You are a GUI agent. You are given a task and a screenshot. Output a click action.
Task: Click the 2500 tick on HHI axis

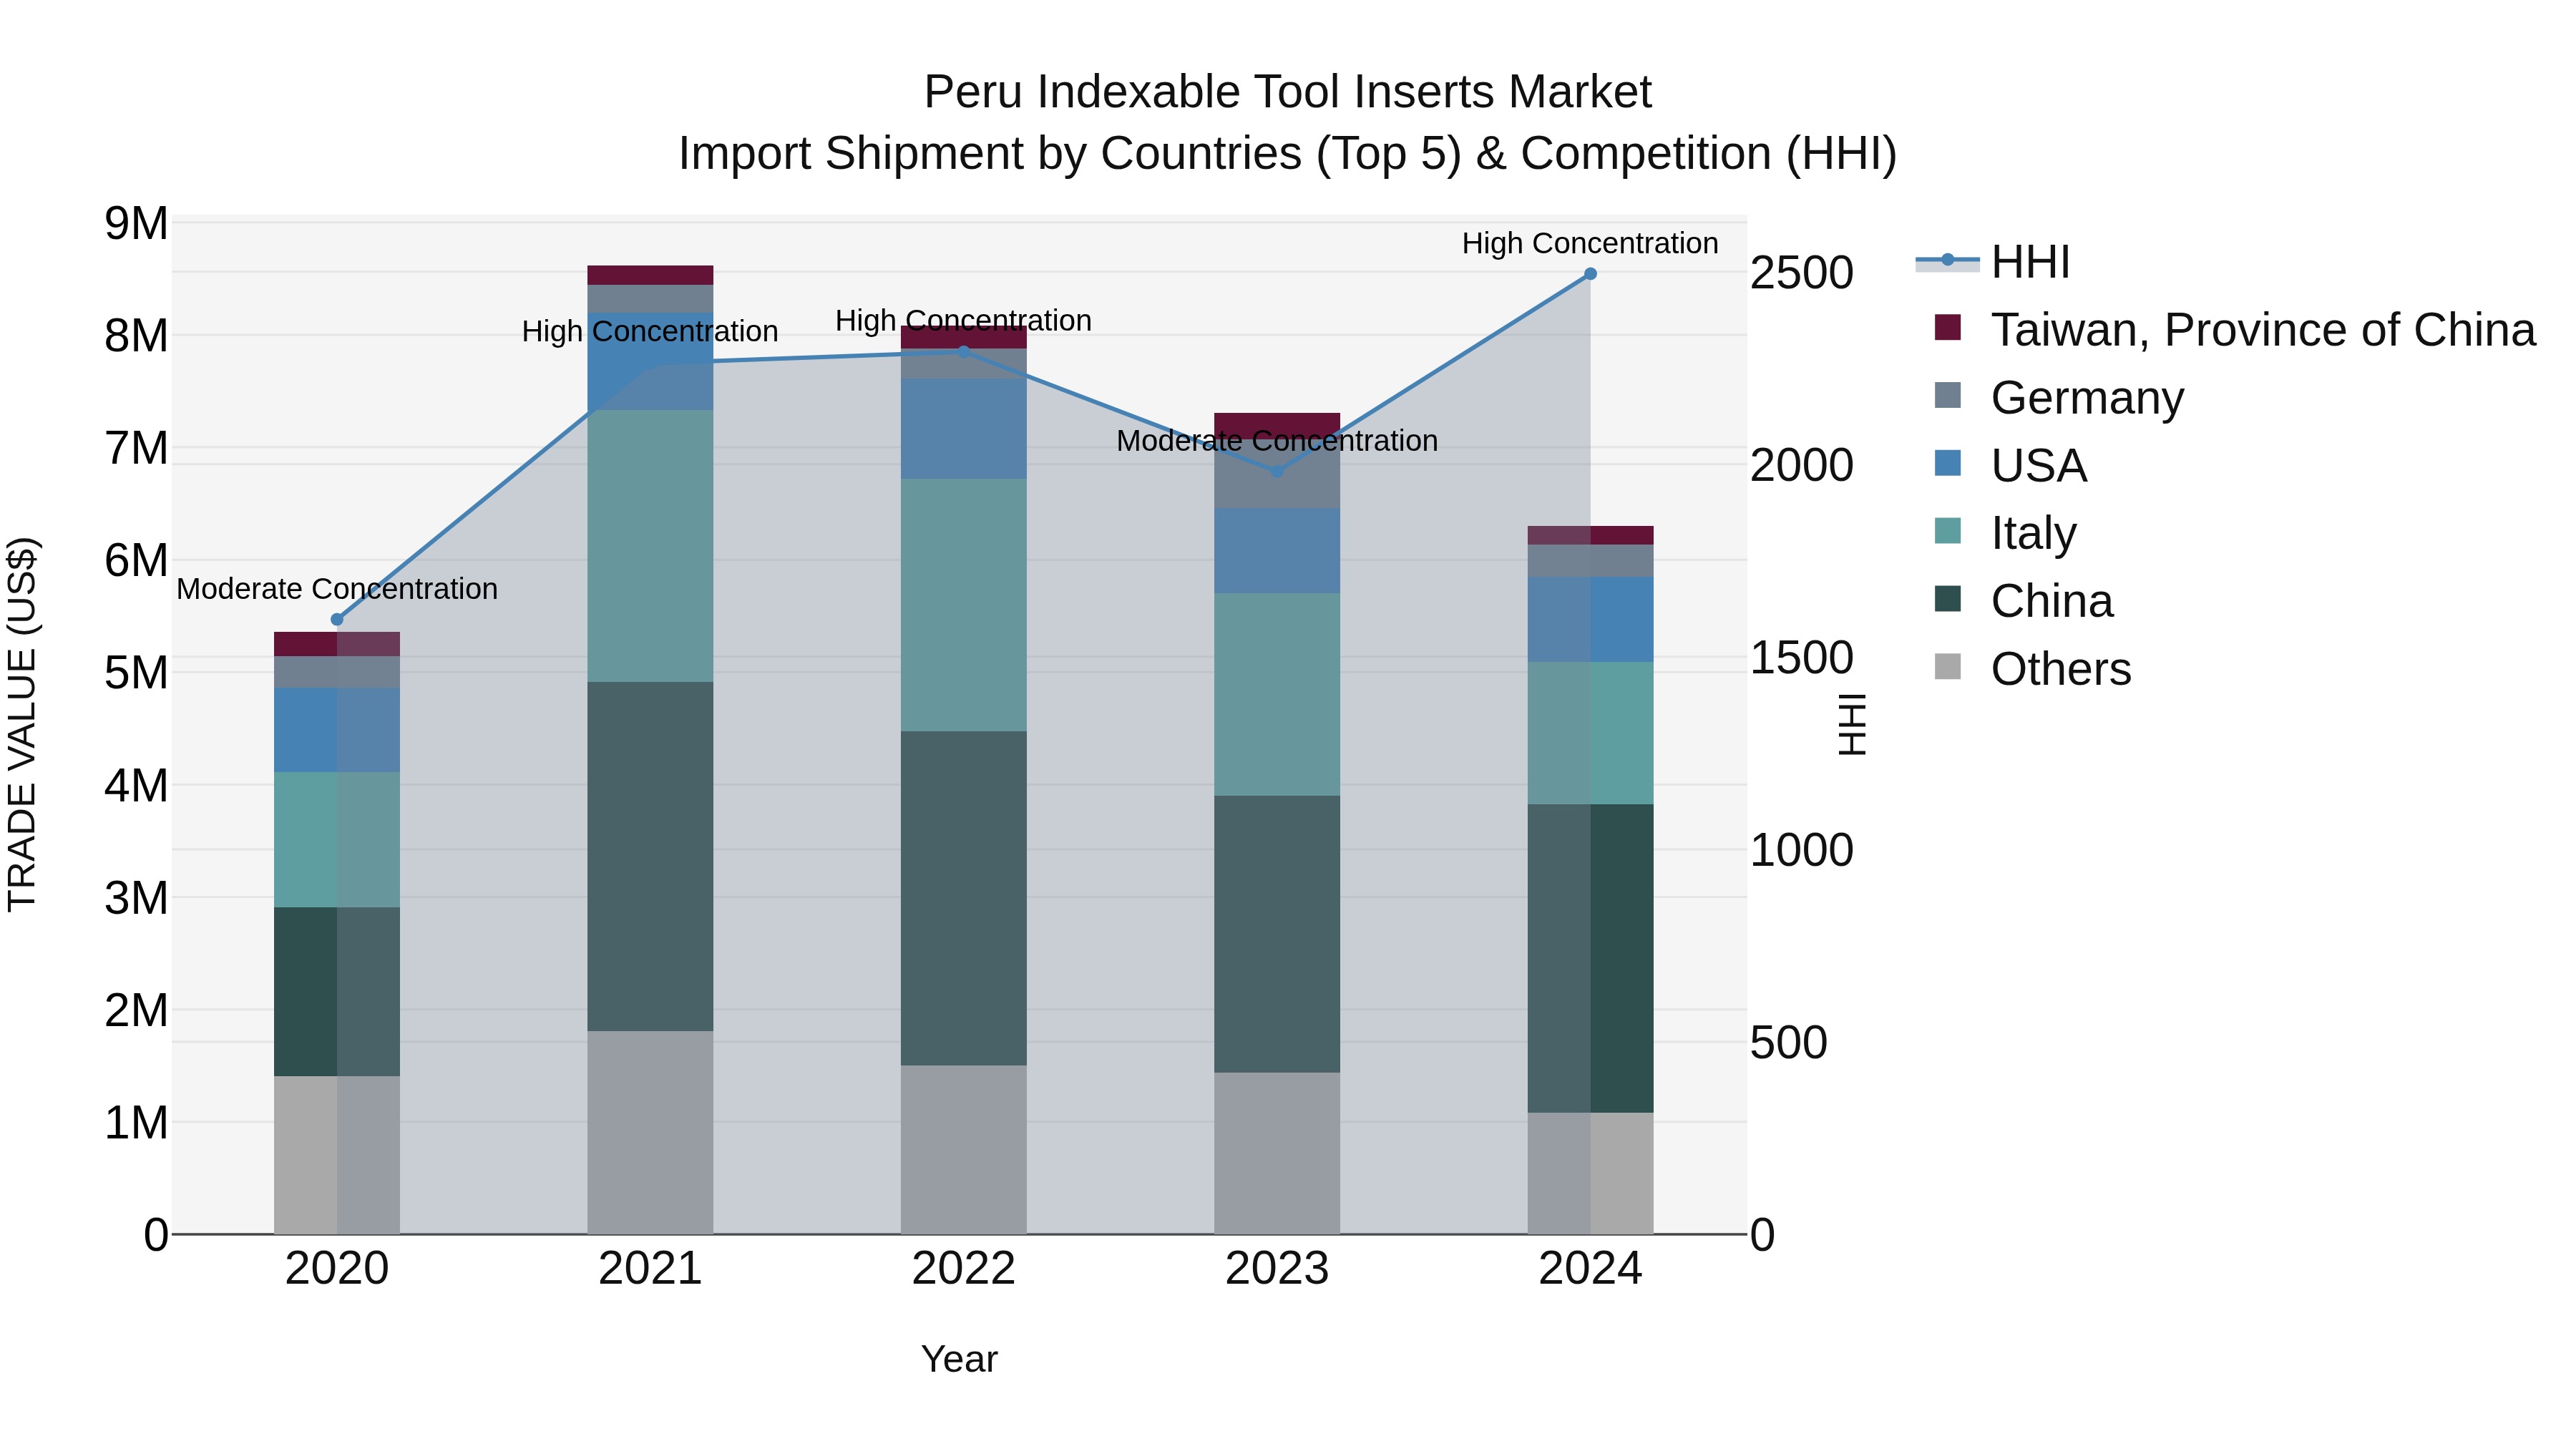pos(1802,273)
